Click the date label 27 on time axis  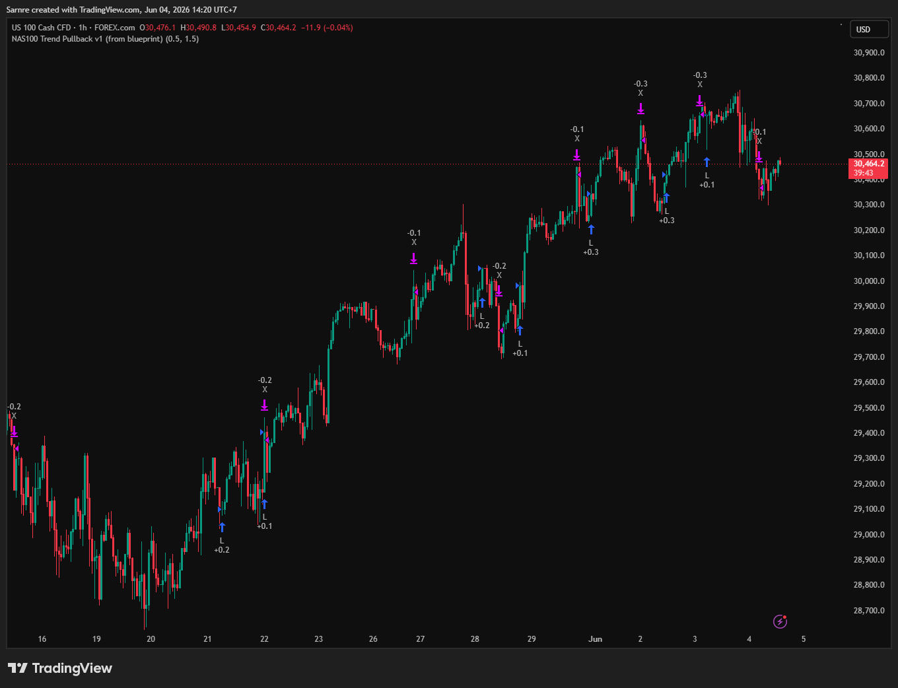click(421, 639)
